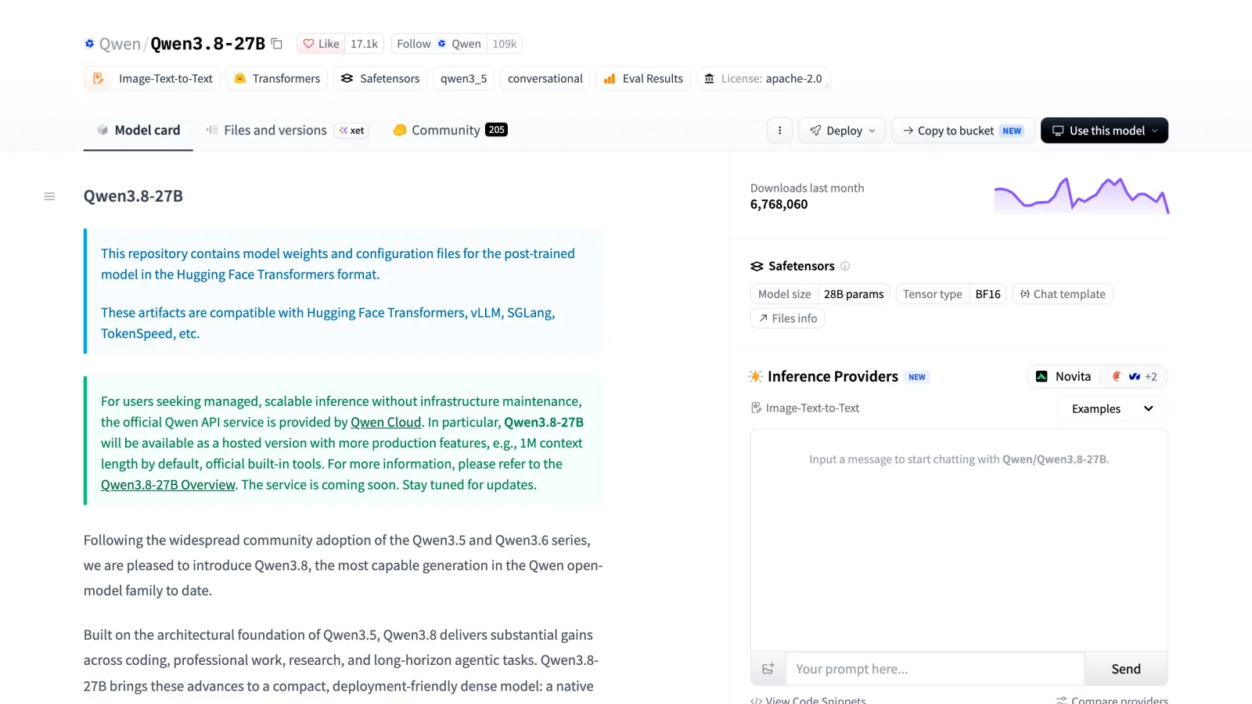Expand the Novita inference provider selector
The width and height of the screenshot is (1252, 704).
pyautogui.click(x=1063, y=376)
